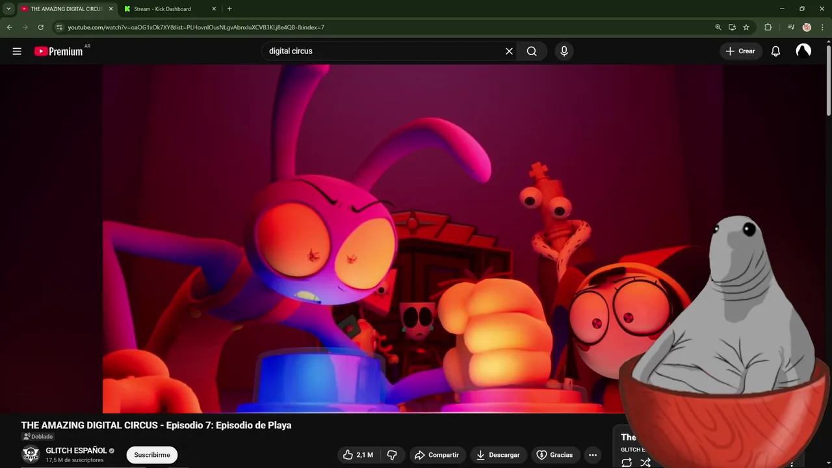Screen dimensions: 832x468
Task: Open the YouTube guide hamburger menu
Action: [17, 51]
